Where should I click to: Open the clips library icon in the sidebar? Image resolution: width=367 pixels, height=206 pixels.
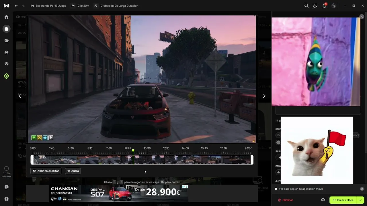[6, 29]
